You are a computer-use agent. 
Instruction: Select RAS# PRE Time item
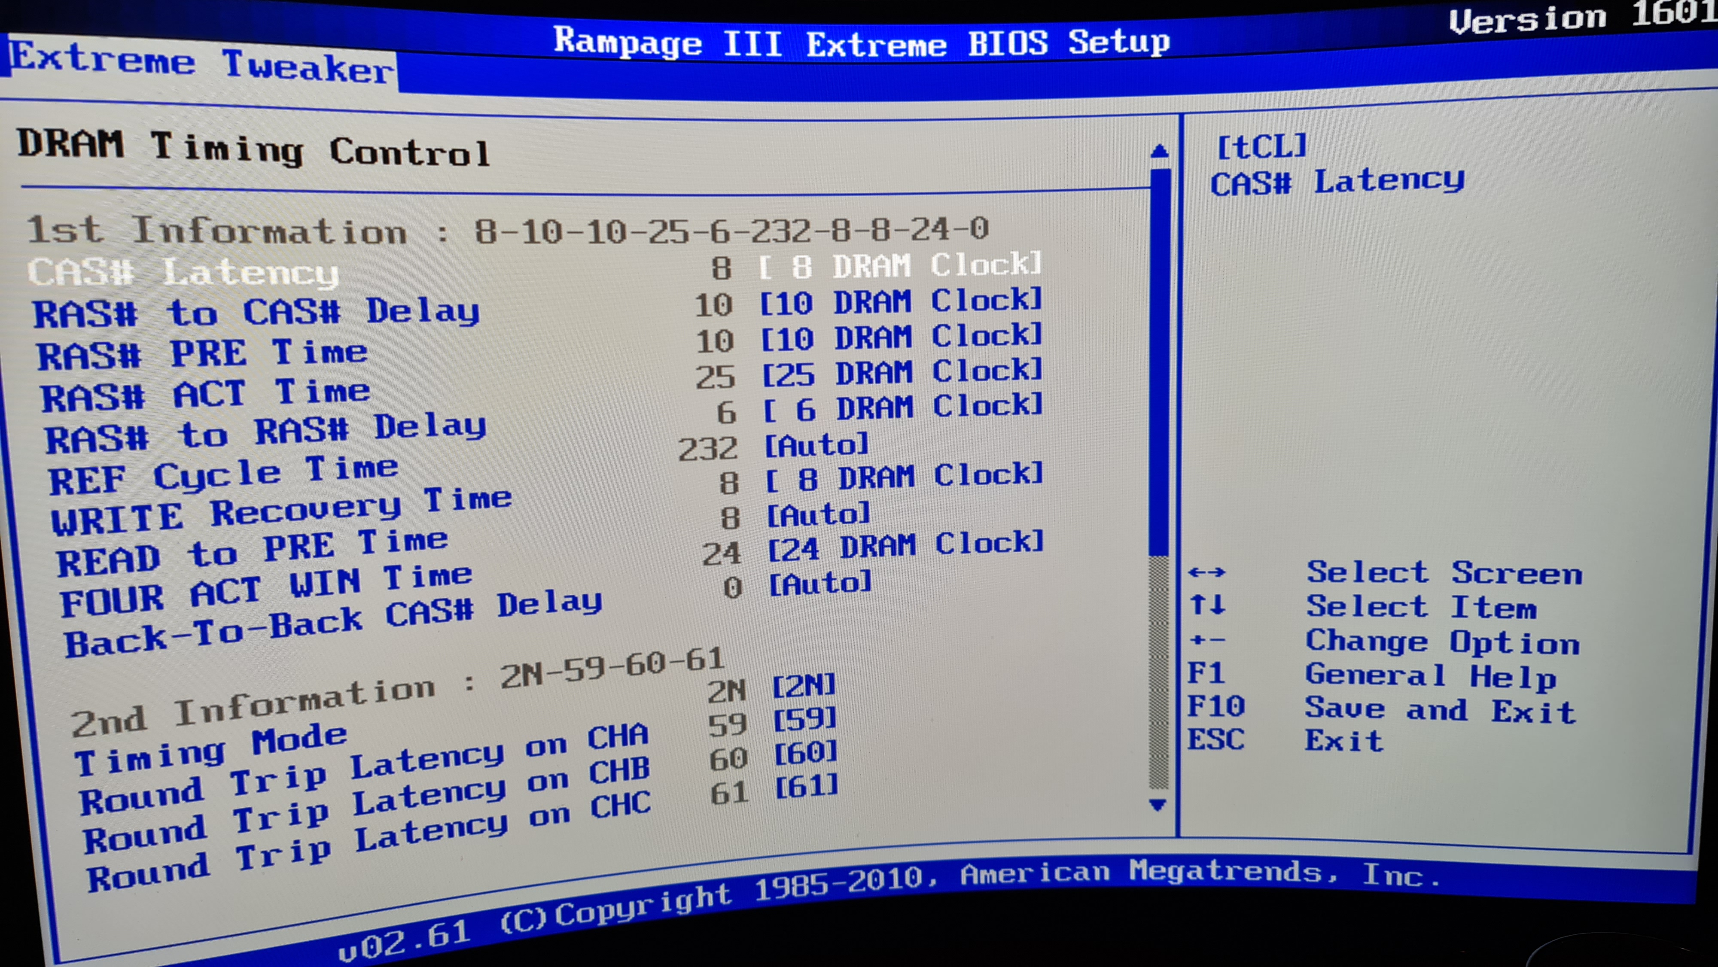pyautogui.click(x=202, y=353)
